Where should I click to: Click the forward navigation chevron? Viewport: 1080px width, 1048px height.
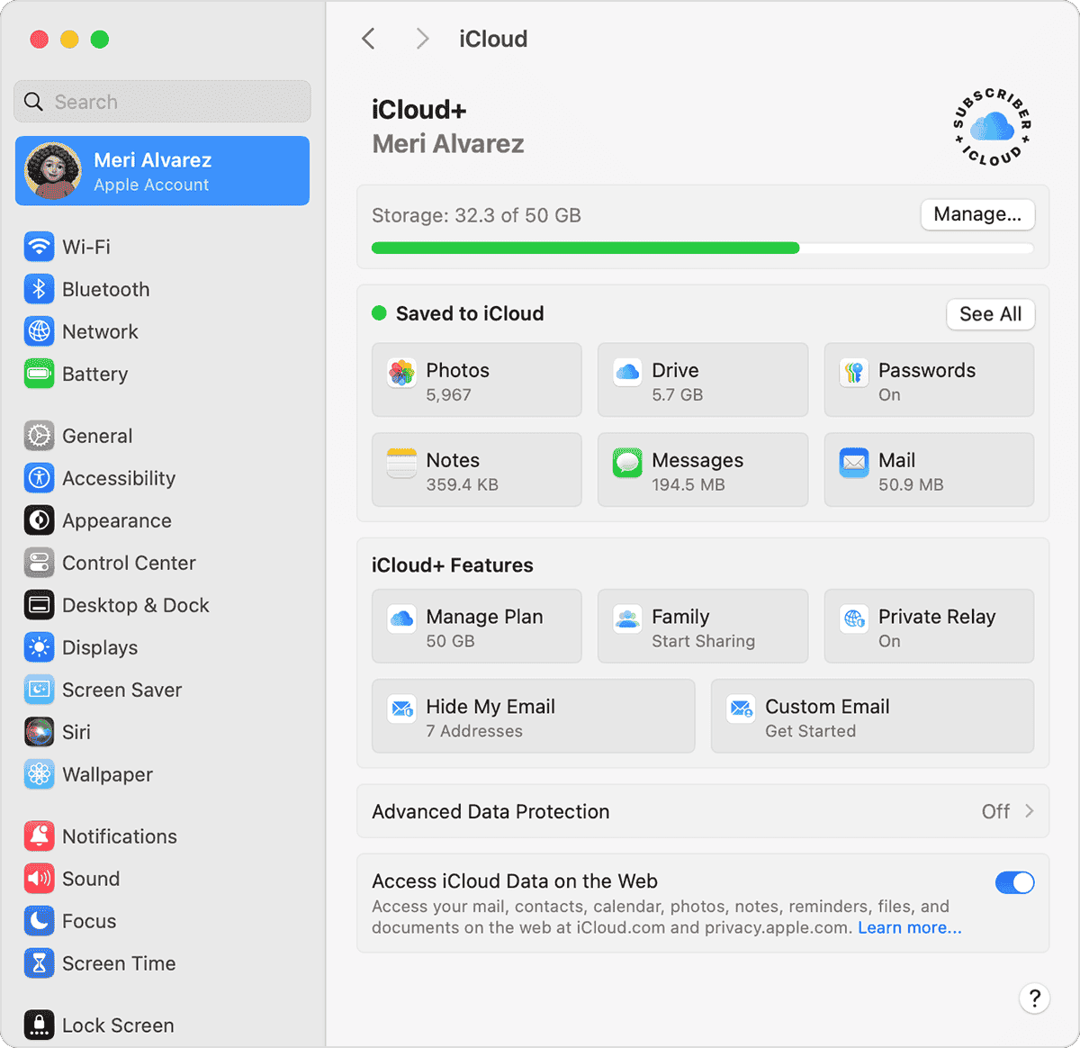coord(421,38)
